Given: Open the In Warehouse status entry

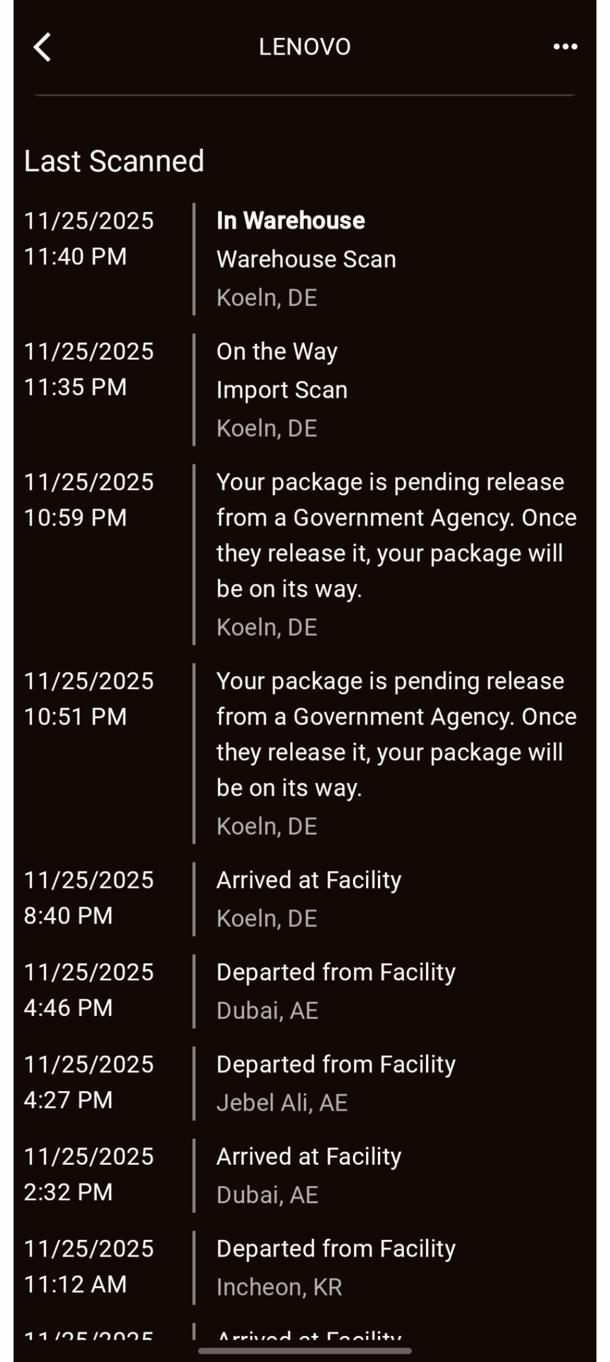Looking at the screenshot, I should click(x=291, y=220).
